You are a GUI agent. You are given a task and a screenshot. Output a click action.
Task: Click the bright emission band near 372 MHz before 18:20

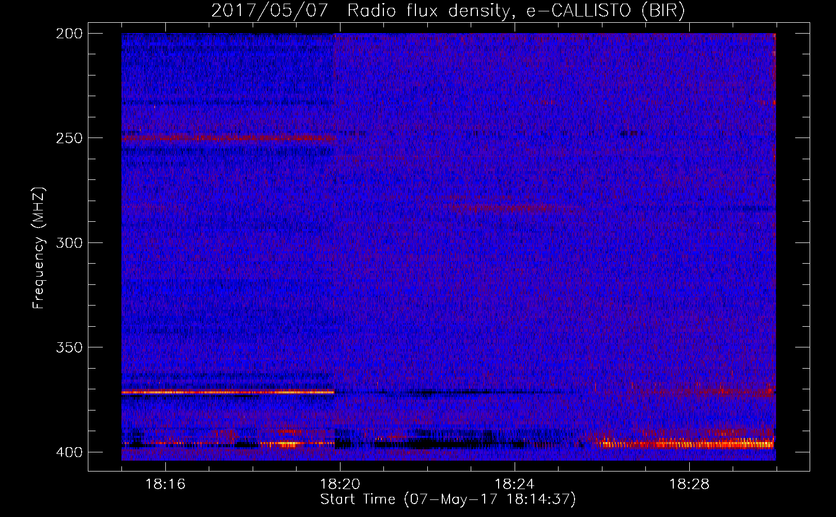[x=228, y=392]
